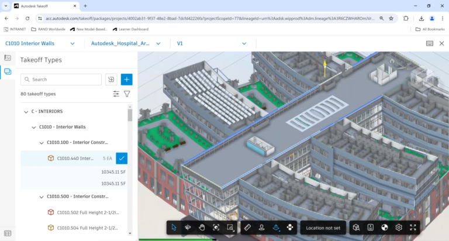Click the view cube in the viewer

pyautogui.click(x=423, y=78)
